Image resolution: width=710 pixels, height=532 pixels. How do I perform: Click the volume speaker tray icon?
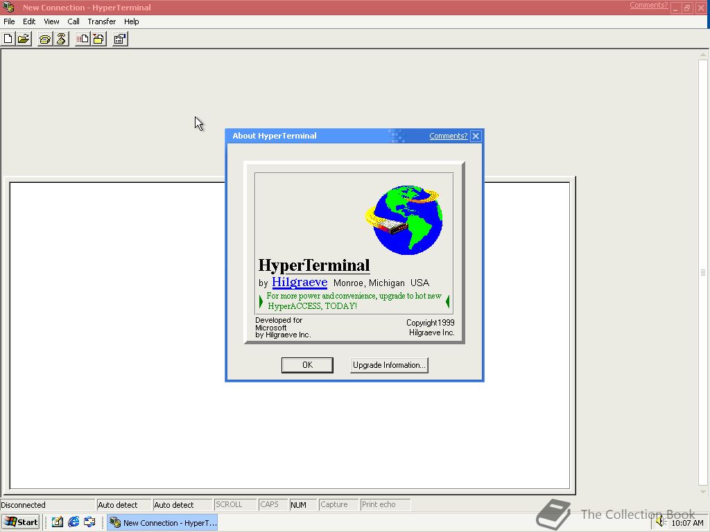(661, 522)
